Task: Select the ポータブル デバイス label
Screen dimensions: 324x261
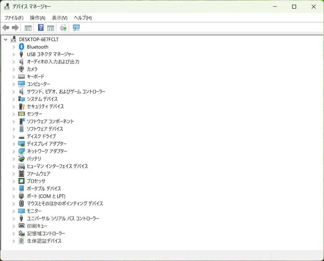Action: [44, 188]
